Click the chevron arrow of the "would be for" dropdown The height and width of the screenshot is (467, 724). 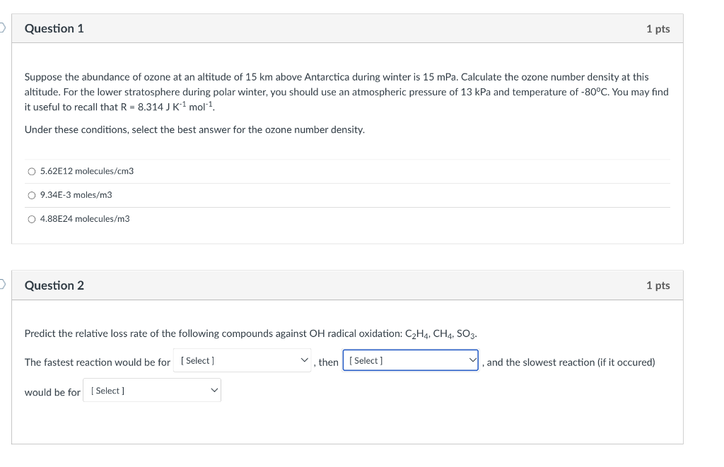pos(214,391)
